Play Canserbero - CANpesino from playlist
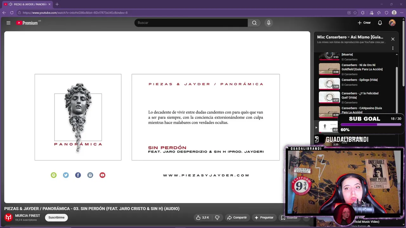406x228 pixels. [362, 110]
